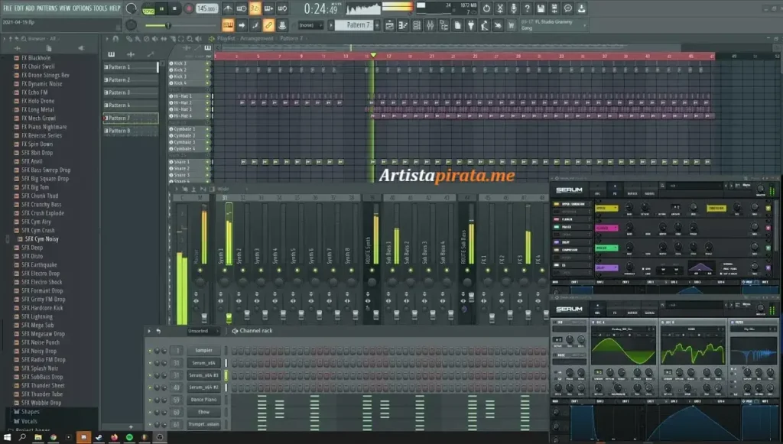The width and height of the screenshot is (783, 444).
Task: Toggle the orange link/multilink controllers icon
Action: coord(268,25)
